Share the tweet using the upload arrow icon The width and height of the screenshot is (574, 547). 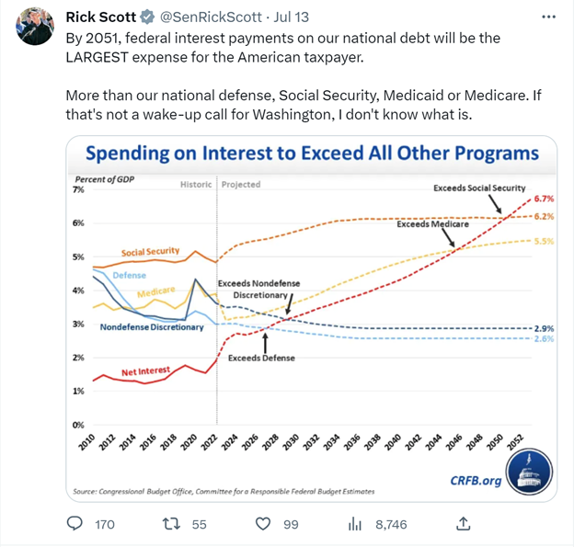click(x=463, y=524)
